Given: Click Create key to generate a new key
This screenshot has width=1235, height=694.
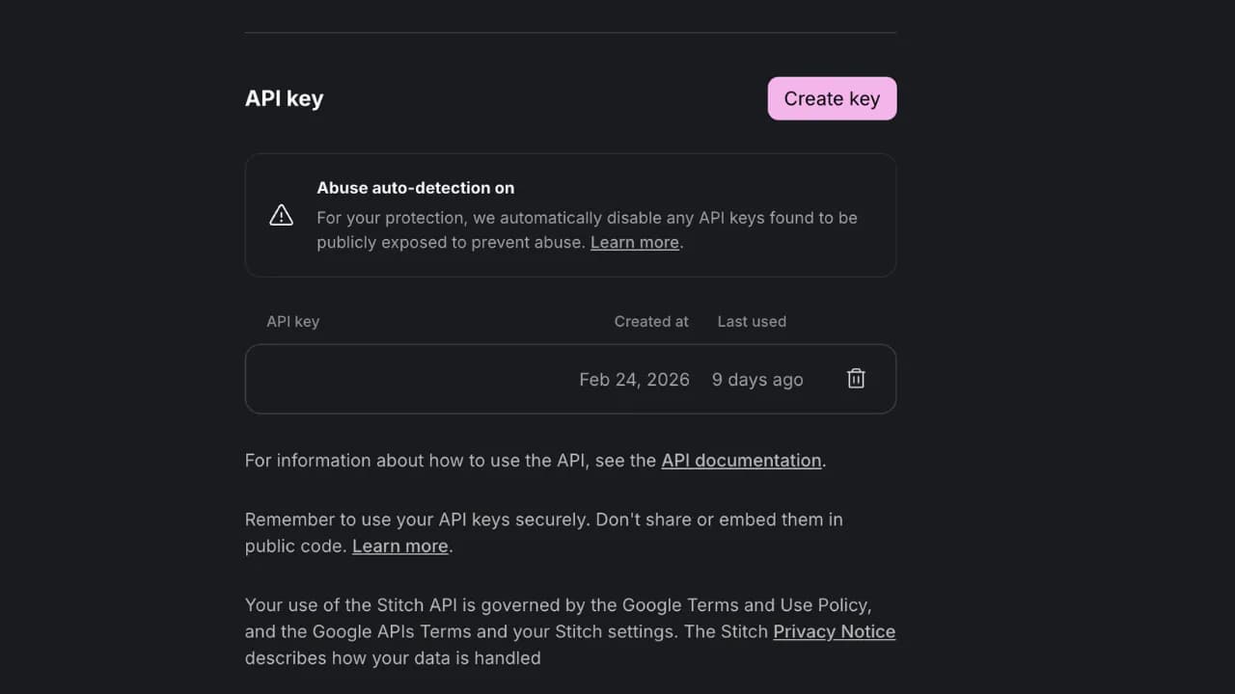Looking at the screenshot, I should (x=831, y=98).
